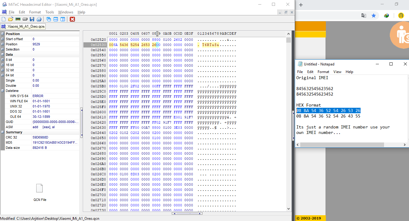Click the Modified status bar indicator

click(7, 218)
